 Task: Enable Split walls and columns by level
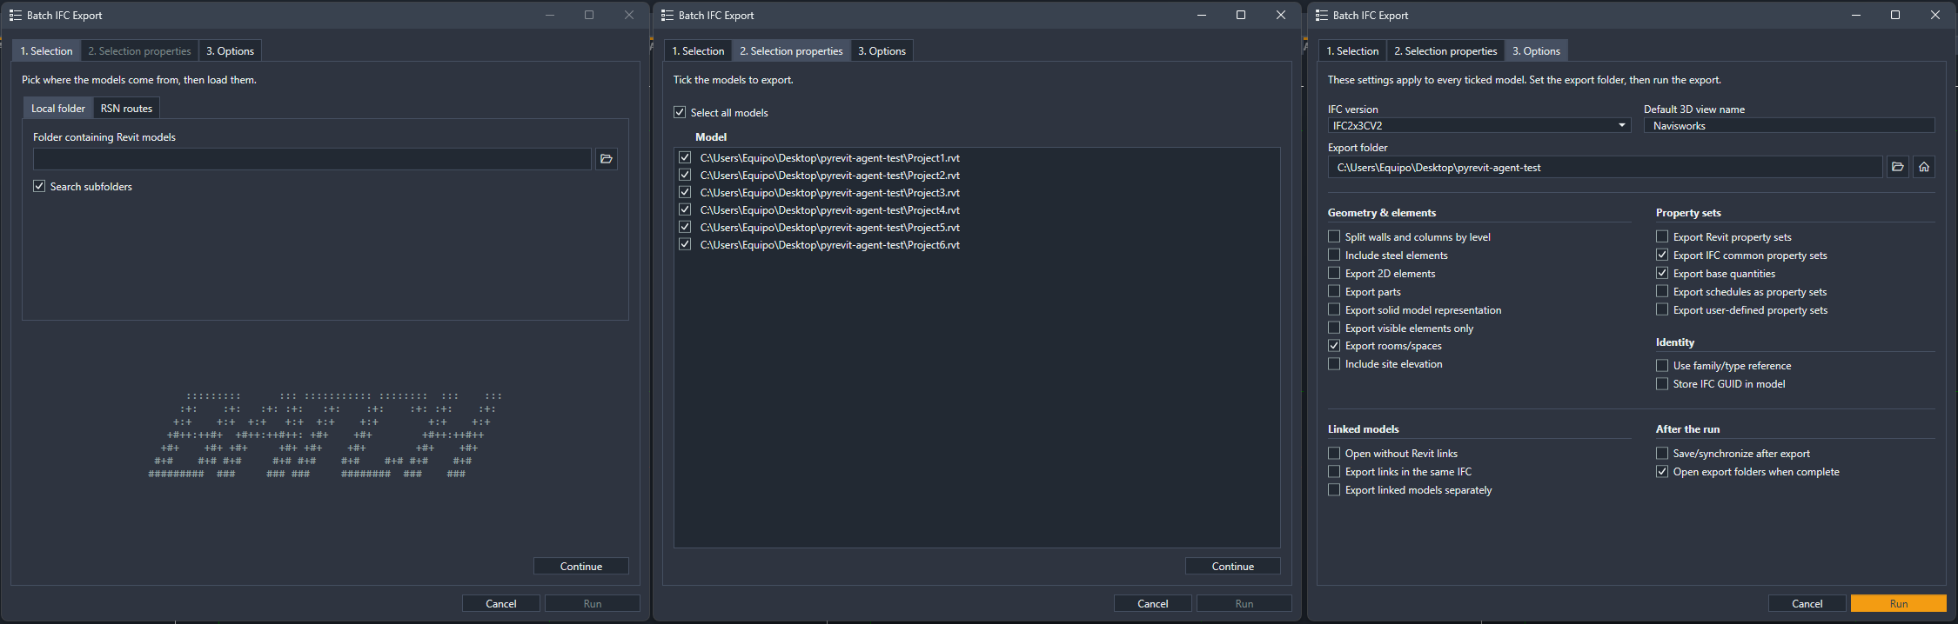click(x=1334, y=236)
